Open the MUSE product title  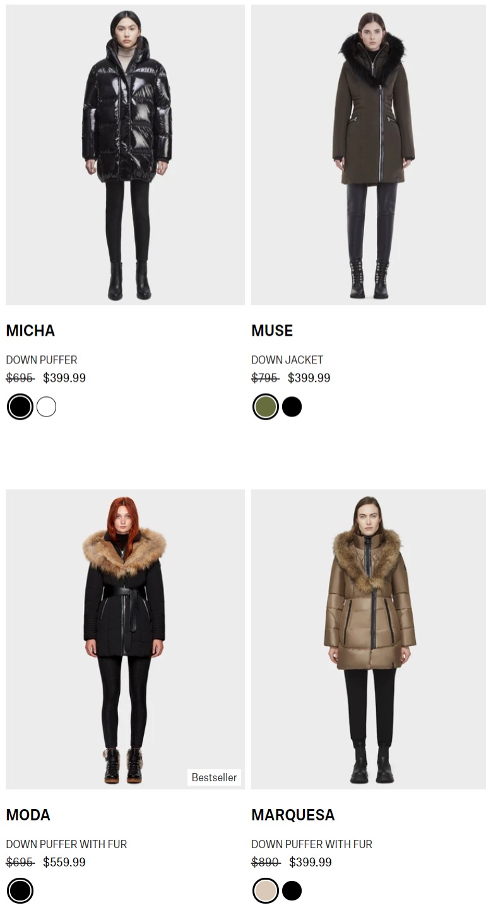272,331
